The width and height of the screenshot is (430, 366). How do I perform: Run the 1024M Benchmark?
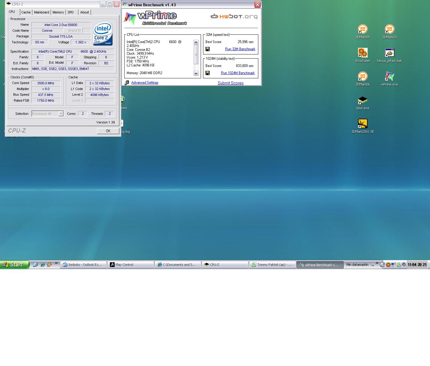click(238, 73)
